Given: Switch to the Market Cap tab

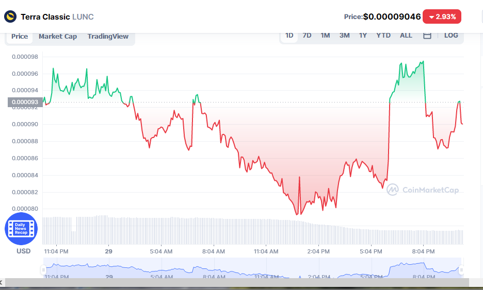Looking at the screenshot, I should (x=58, y=37).
